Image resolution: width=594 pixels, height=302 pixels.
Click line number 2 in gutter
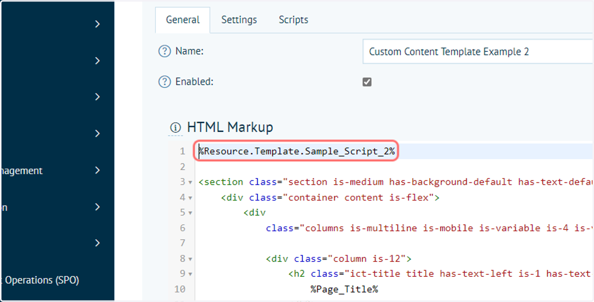[x=183, y=167]
